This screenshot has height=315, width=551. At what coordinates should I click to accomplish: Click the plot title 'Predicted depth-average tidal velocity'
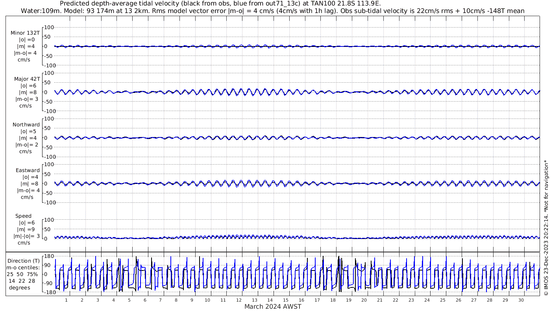click(x=220, y=4)
